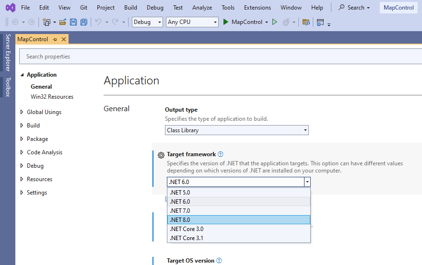The height and width of the screenshot is (265, 422).
Task: Open the Any CPU platform dropdown
Action: point(192,22)
